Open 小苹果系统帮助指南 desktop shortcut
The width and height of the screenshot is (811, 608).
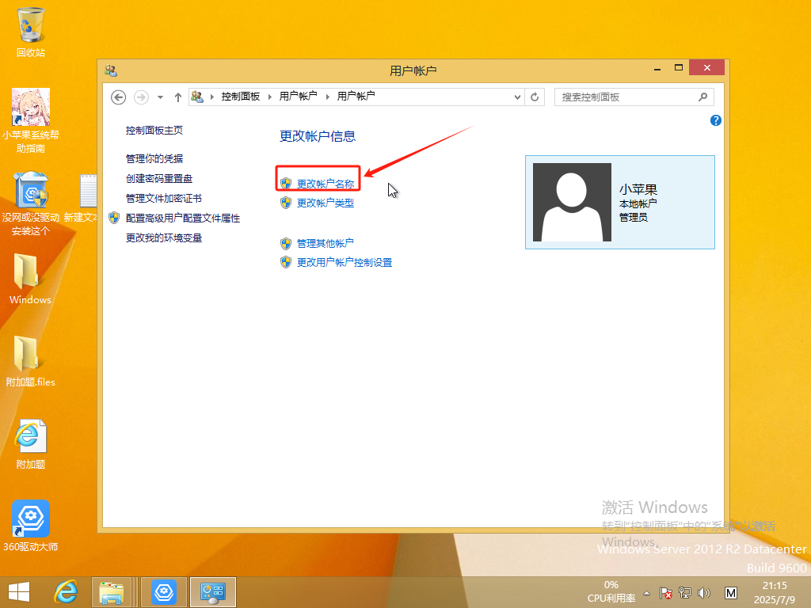pyautogui.click(x=31, y=120)
